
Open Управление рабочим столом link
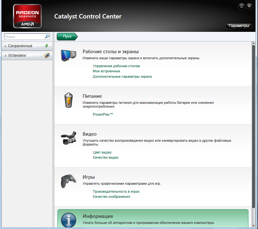pos(116,66)
